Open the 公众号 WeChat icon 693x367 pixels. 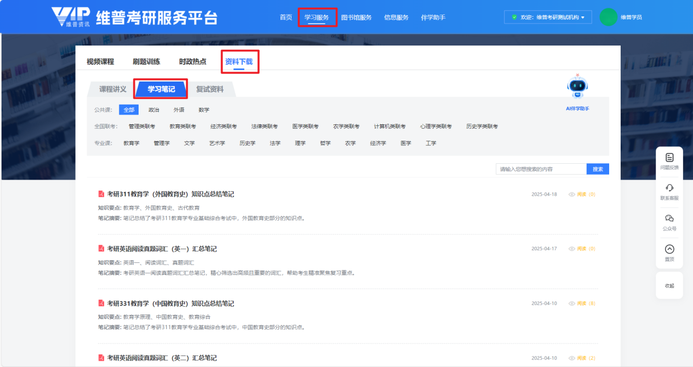coord(669,219)
